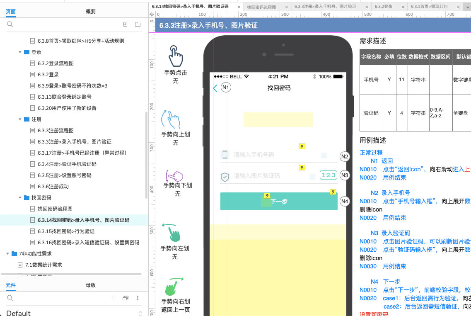Screen dimensions: 471x316
Task: Click the add page icon in Pages panel
Action: (x=126, y=24)
